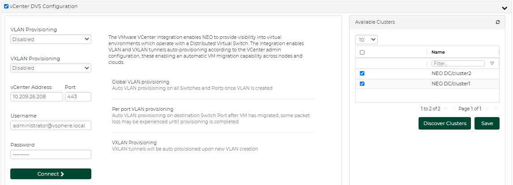The width and height of the screenshot is (513, 185).
Task: Click the Discover Clusters button
Action: point(445,123)
